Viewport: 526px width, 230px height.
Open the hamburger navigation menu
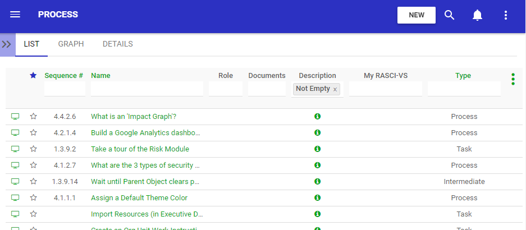pyautogui.click(x=15, y=15)
